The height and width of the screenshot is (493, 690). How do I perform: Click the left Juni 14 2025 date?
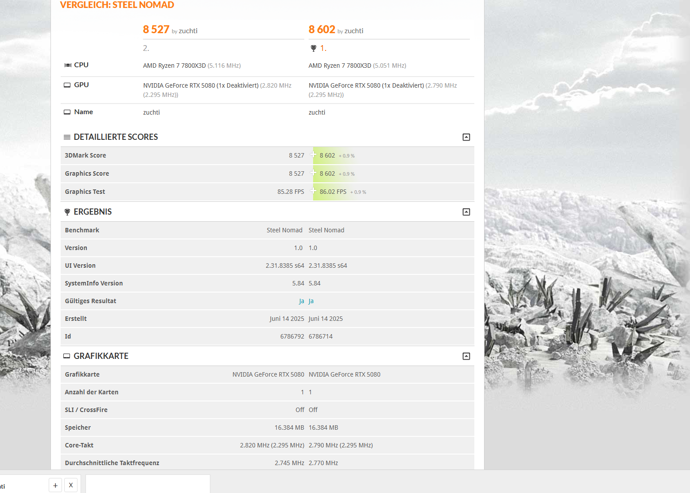click(x=287, y=319)
